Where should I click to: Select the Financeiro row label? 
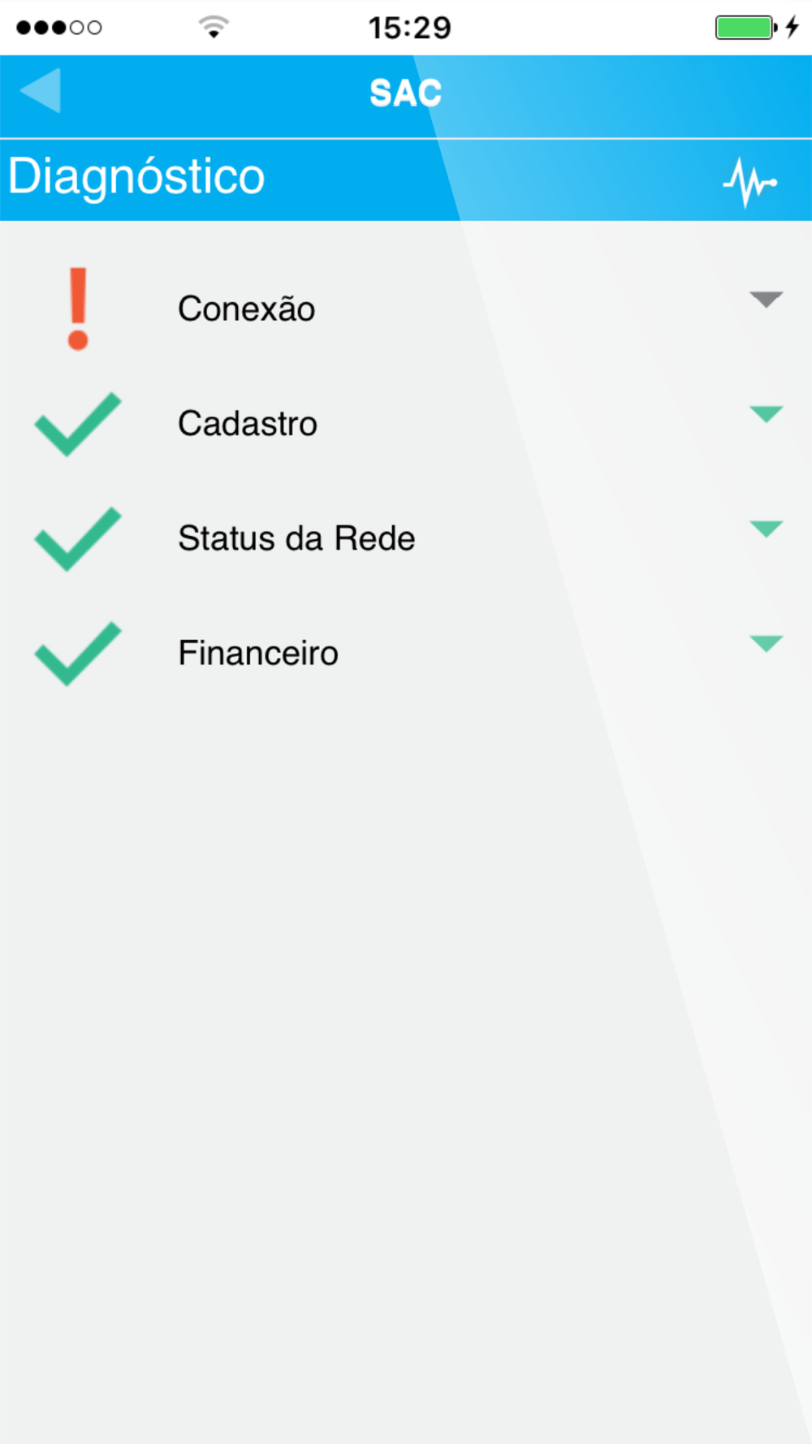tap(258, 653)
